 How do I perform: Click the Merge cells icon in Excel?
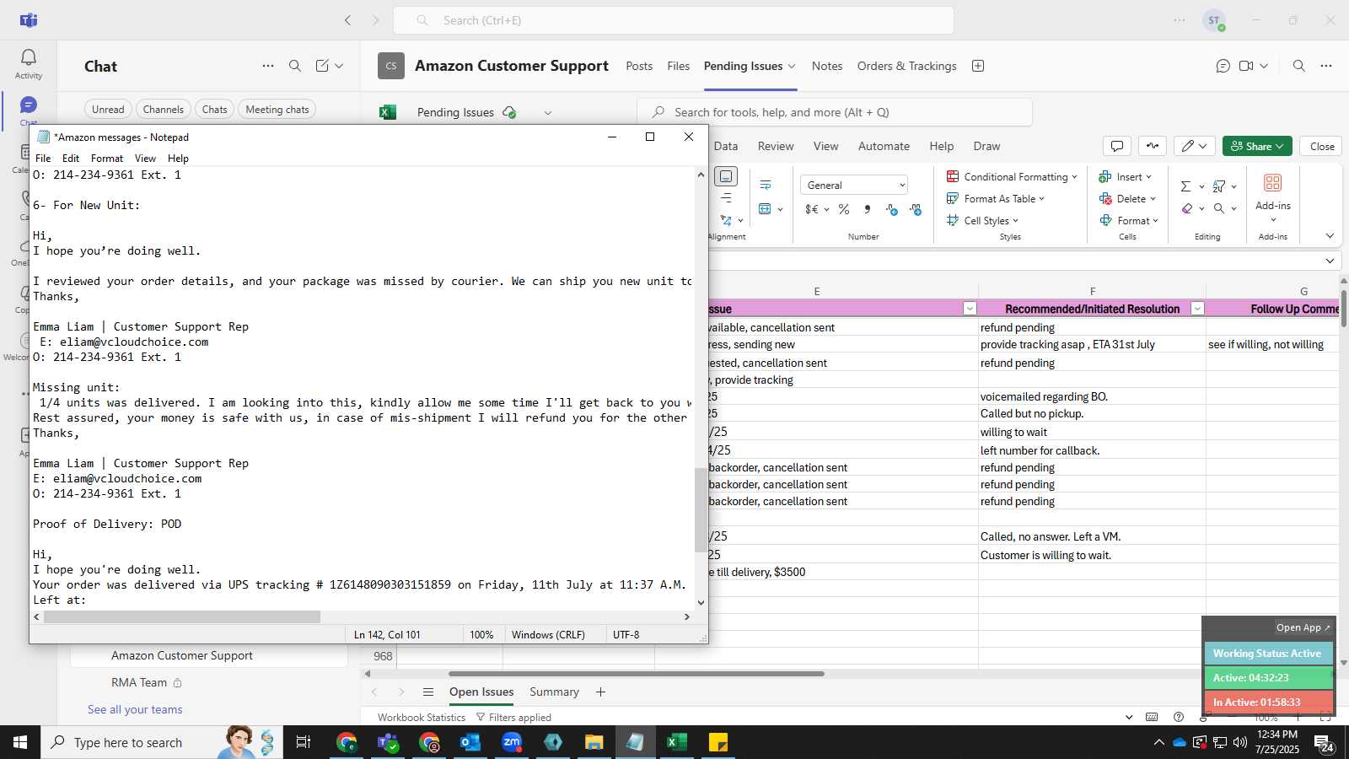(766, 208)
